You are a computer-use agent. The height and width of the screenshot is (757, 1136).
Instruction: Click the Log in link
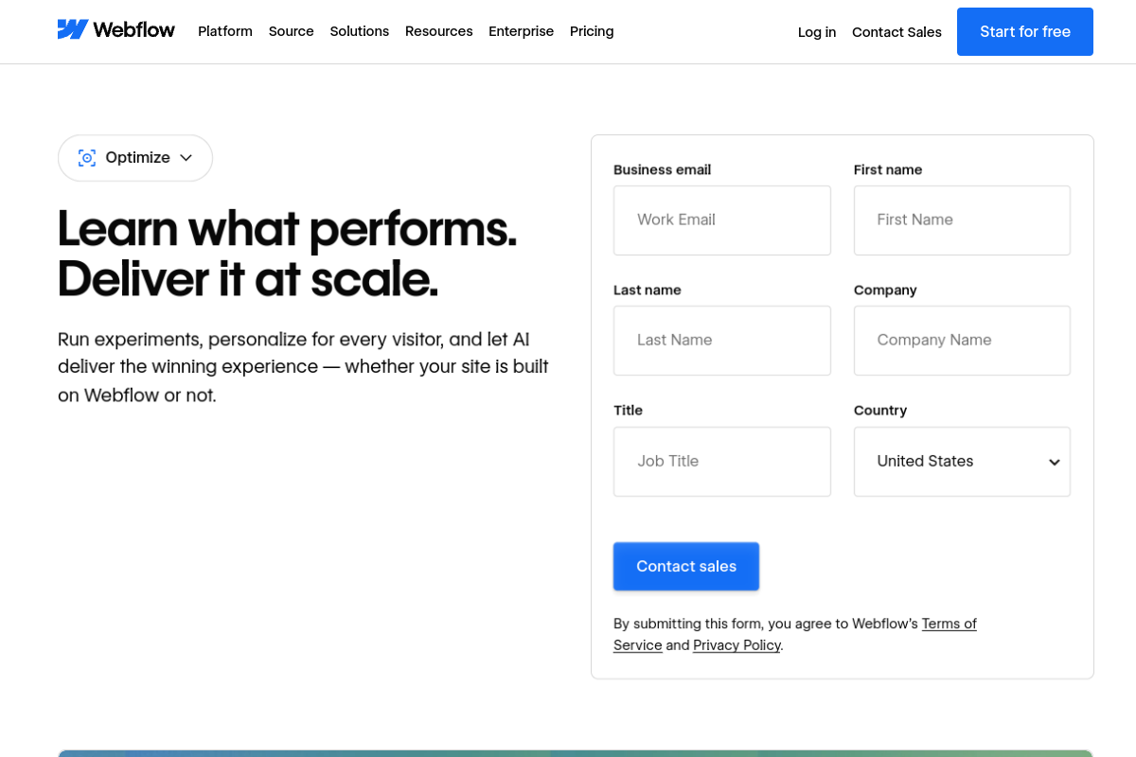click(817, 32)
